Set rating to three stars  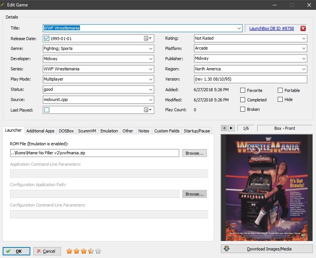point(84,251)
